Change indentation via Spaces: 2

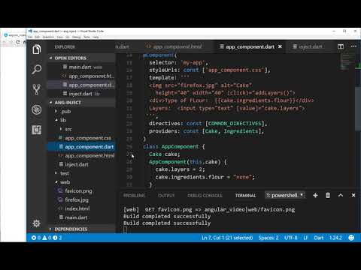[x=268, y=238]
